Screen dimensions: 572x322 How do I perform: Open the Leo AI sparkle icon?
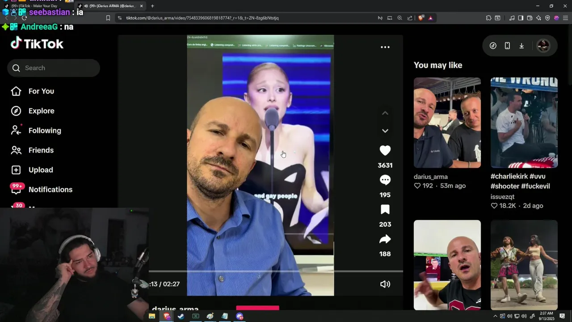pos(538,18)
